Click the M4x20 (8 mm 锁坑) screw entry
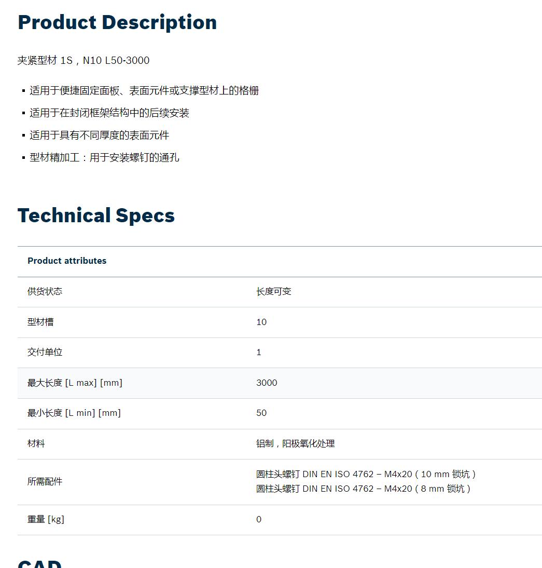The width and height of the screenshot is (542, 568). (363, 489)
